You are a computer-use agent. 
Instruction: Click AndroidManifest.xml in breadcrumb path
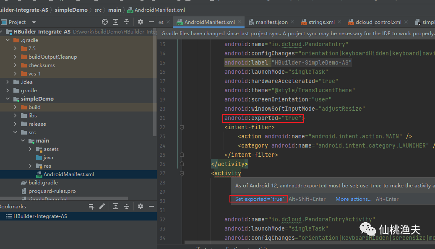click(159, 10)
